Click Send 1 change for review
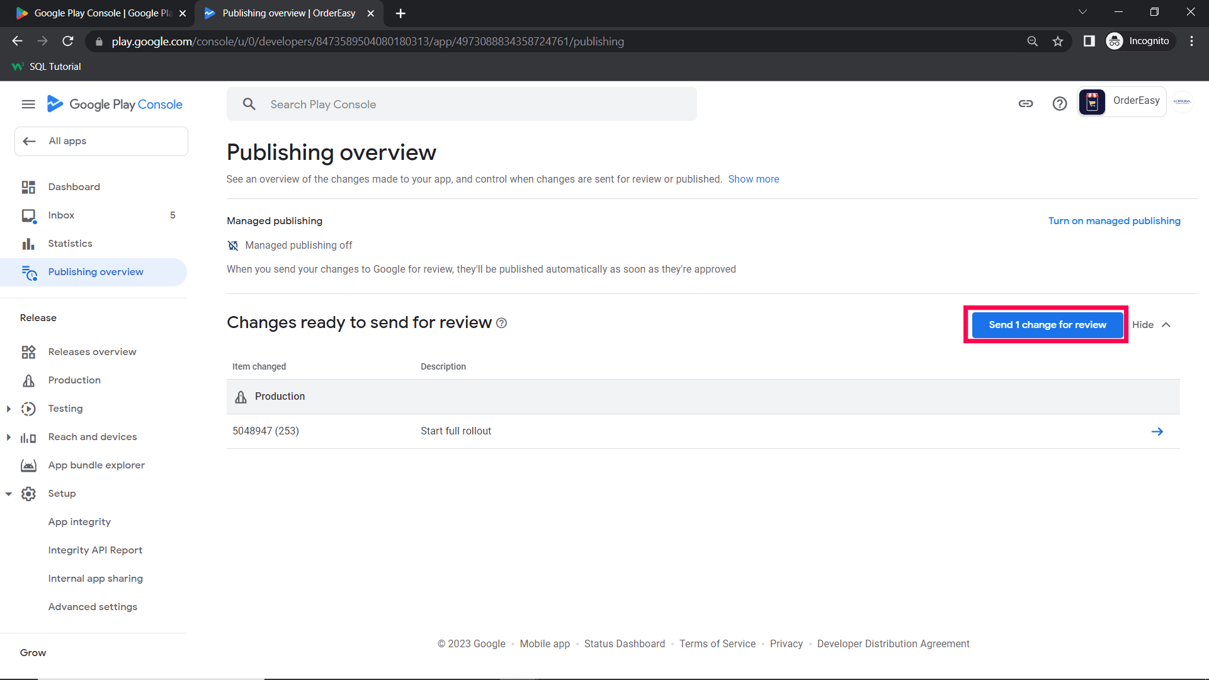This screenshot has width=1209, height=680. tap(1047, 325)
